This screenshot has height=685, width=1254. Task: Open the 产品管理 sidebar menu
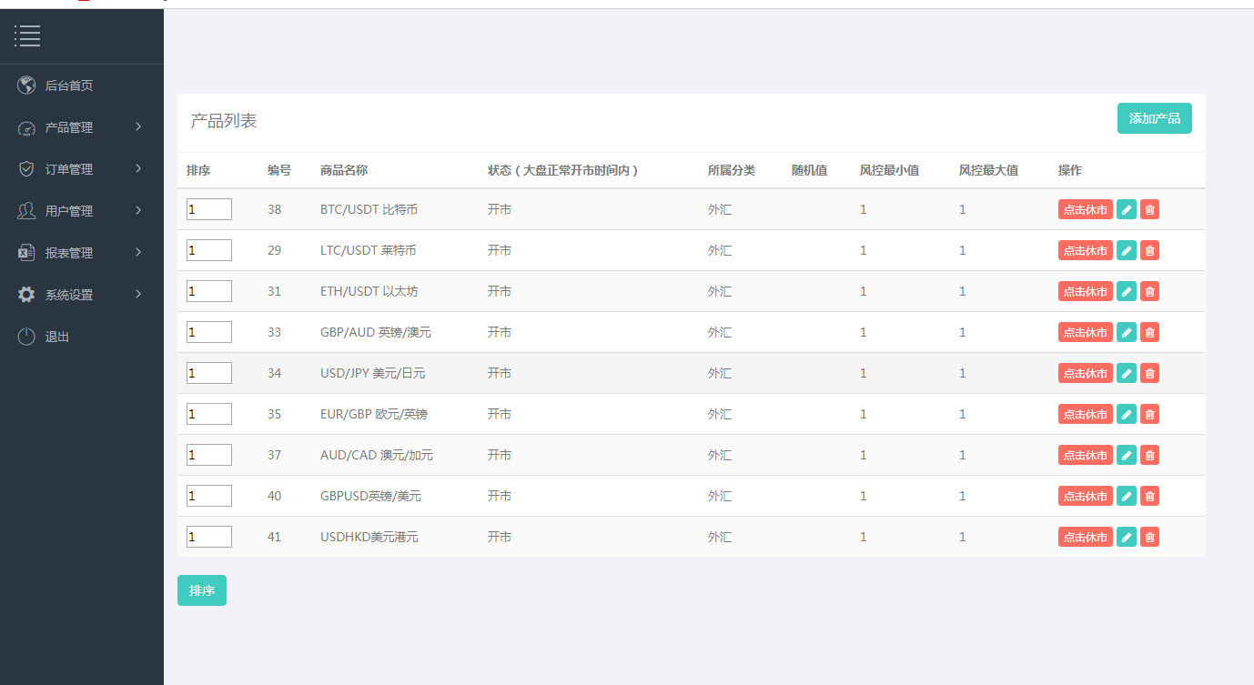[x=82, y=127]
